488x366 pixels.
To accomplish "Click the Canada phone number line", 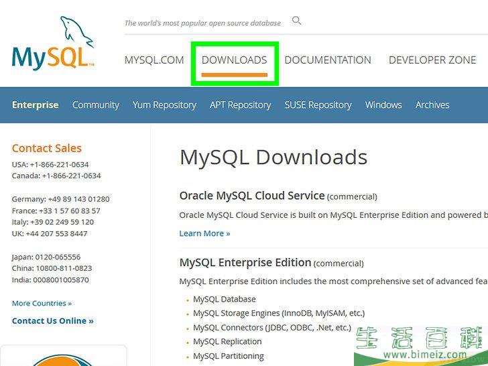I will pos(56,176).
